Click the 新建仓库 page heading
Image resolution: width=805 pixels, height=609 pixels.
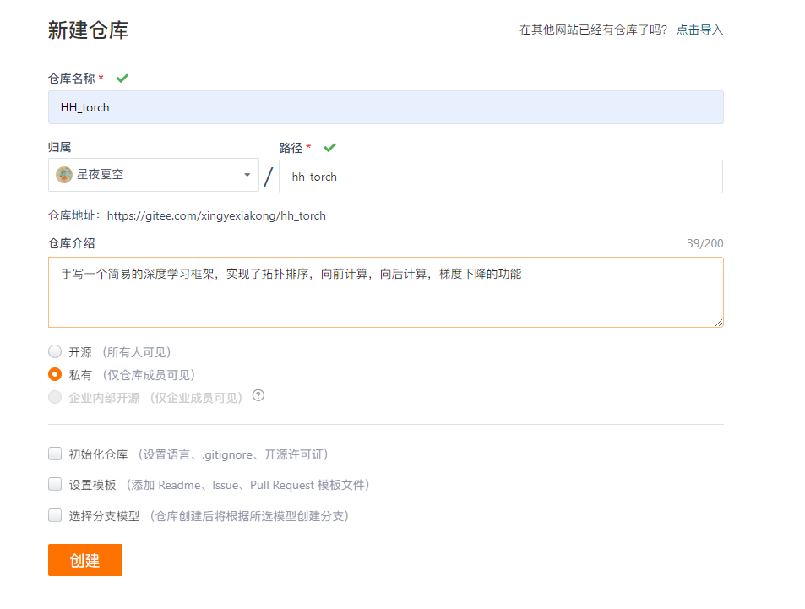[x=89, y=30]
